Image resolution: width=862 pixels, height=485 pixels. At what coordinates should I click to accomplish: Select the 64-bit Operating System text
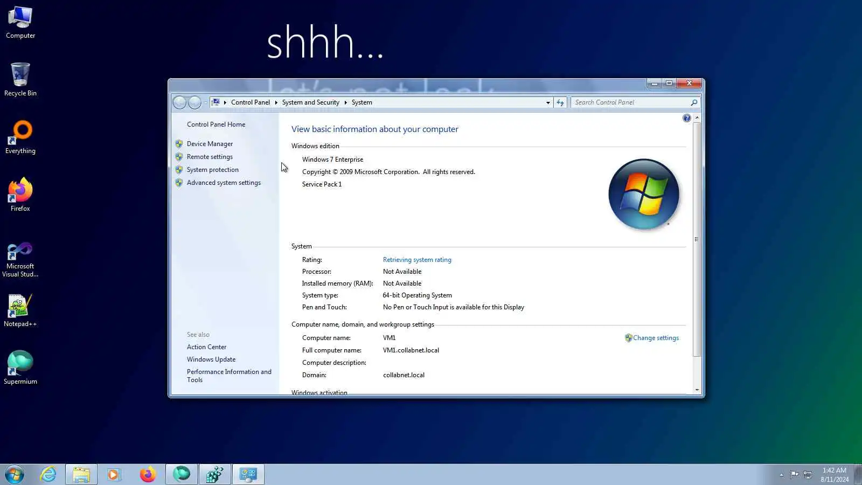[417, 295]
